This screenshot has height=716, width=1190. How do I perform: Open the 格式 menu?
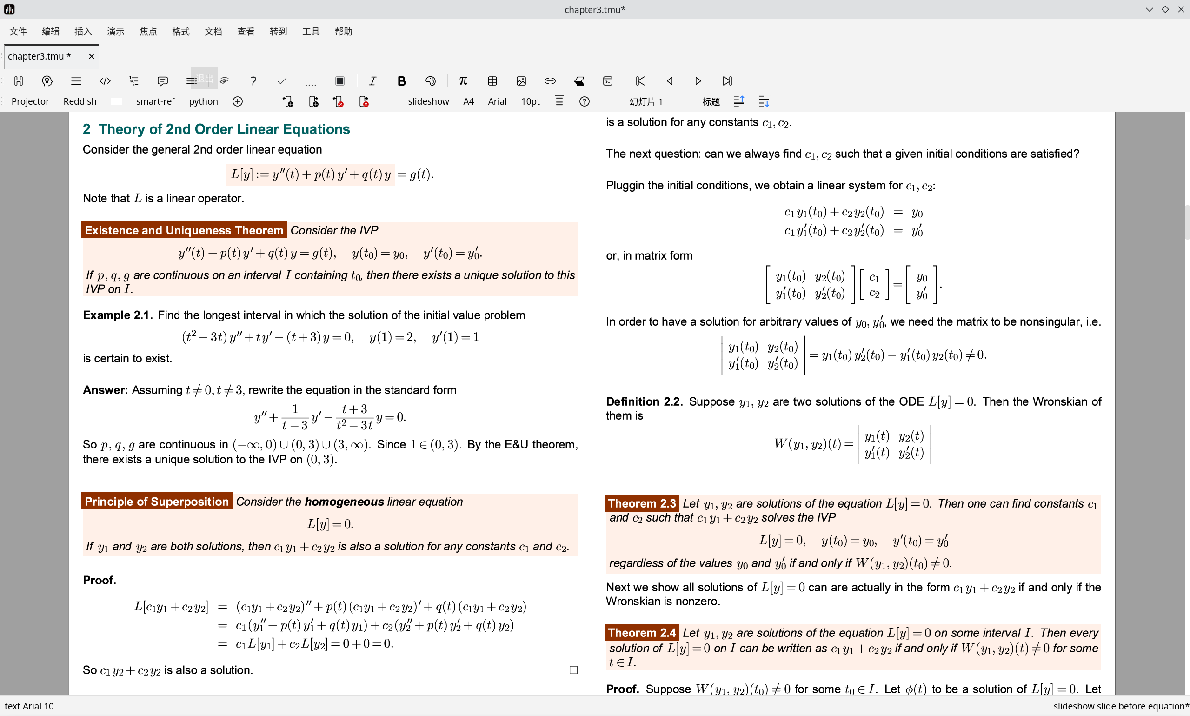[180, 31]
